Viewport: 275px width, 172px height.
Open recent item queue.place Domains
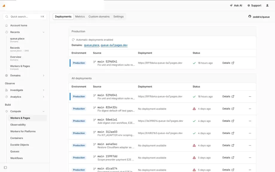[17, 40]
